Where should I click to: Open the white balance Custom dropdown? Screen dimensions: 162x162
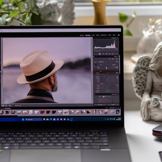[x=114, y=65]
